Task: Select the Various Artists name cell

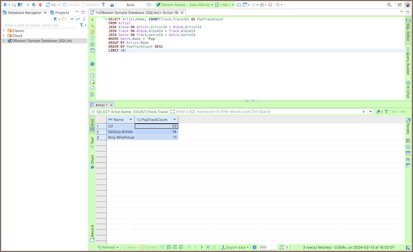Action: pos(121,132)
